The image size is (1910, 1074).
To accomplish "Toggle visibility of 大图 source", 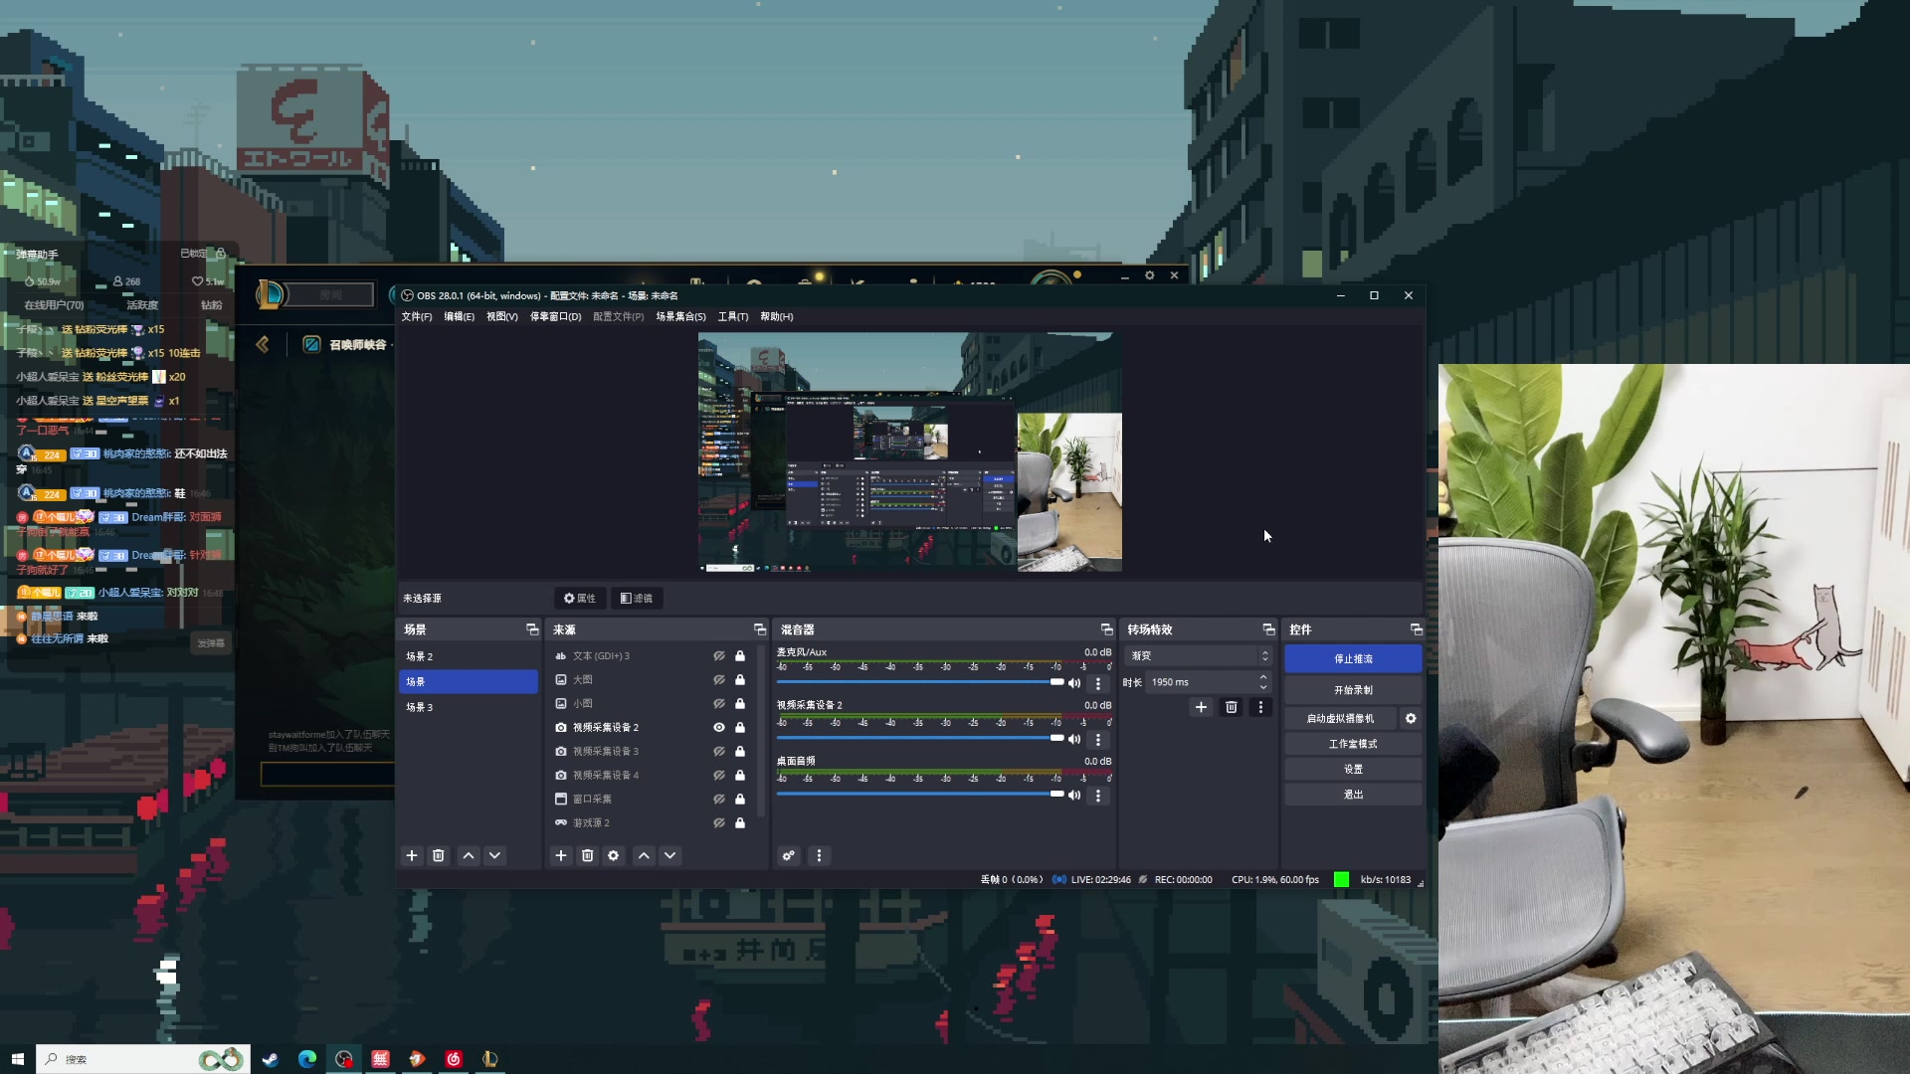I will (x=719, y=679).
